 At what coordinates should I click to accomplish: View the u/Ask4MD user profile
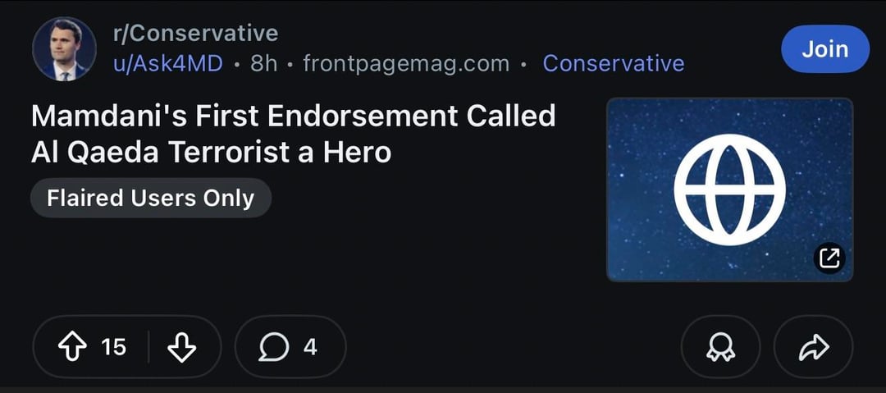click(x=168, y=63)
